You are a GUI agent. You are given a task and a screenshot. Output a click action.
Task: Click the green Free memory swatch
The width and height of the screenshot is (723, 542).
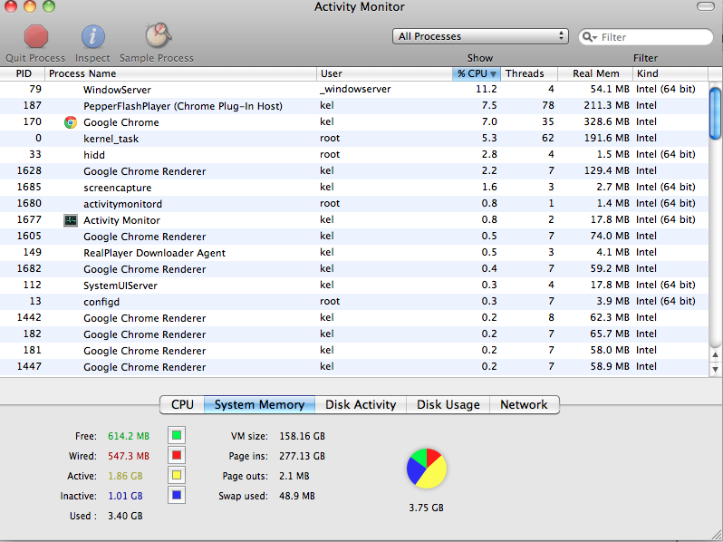[x=177, y=435]
